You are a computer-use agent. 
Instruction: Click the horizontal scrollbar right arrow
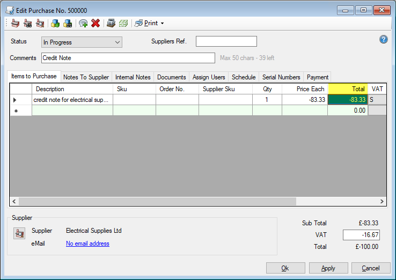[382, 202]
